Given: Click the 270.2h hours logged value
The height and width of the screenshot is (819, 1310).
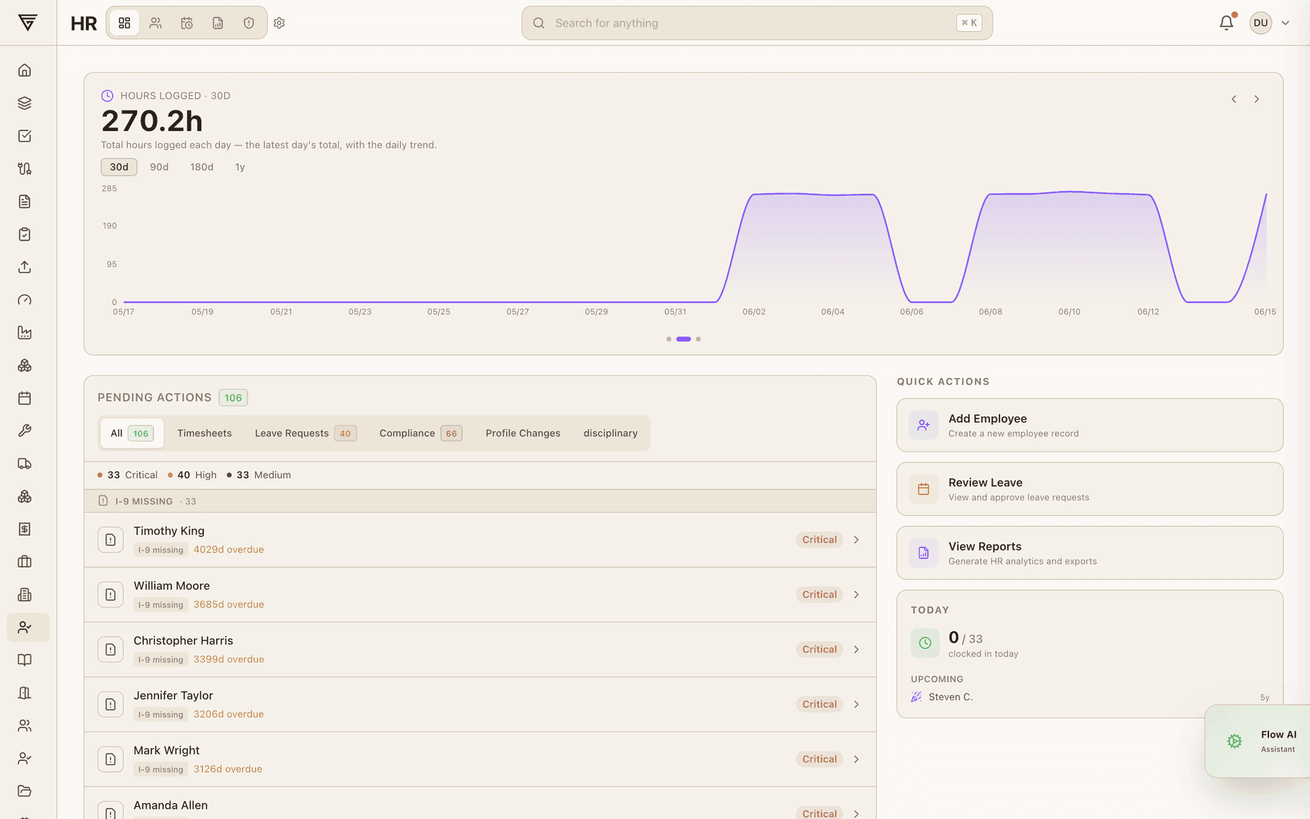Looking at the screenshot, I should (x=152, y=121).
